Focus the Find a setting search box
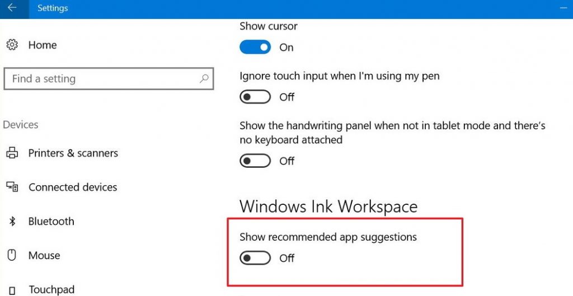573x296 pixels. (x=109, y=78)
